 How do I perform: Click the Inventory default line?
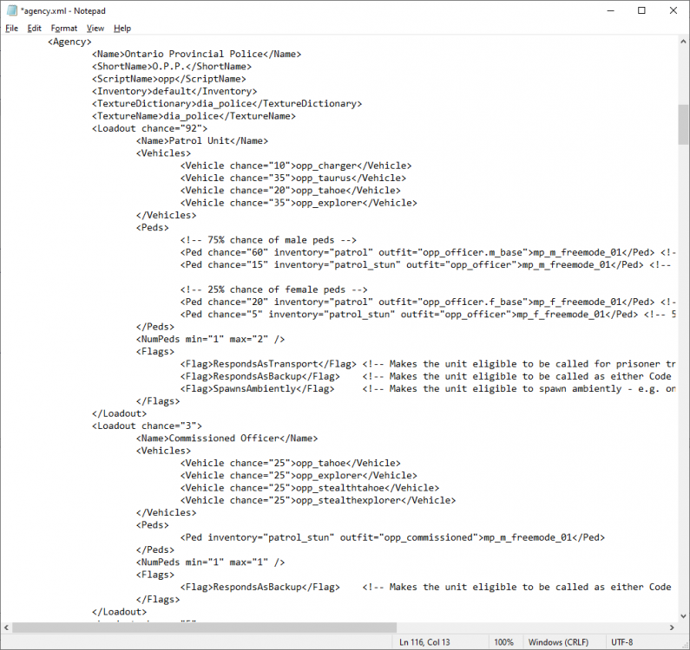click(174, 91)
